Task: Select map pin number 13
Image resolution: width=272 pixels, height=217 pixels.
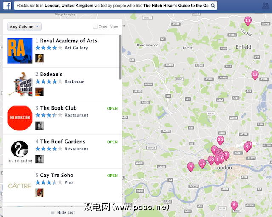Action: coord(255,75)
